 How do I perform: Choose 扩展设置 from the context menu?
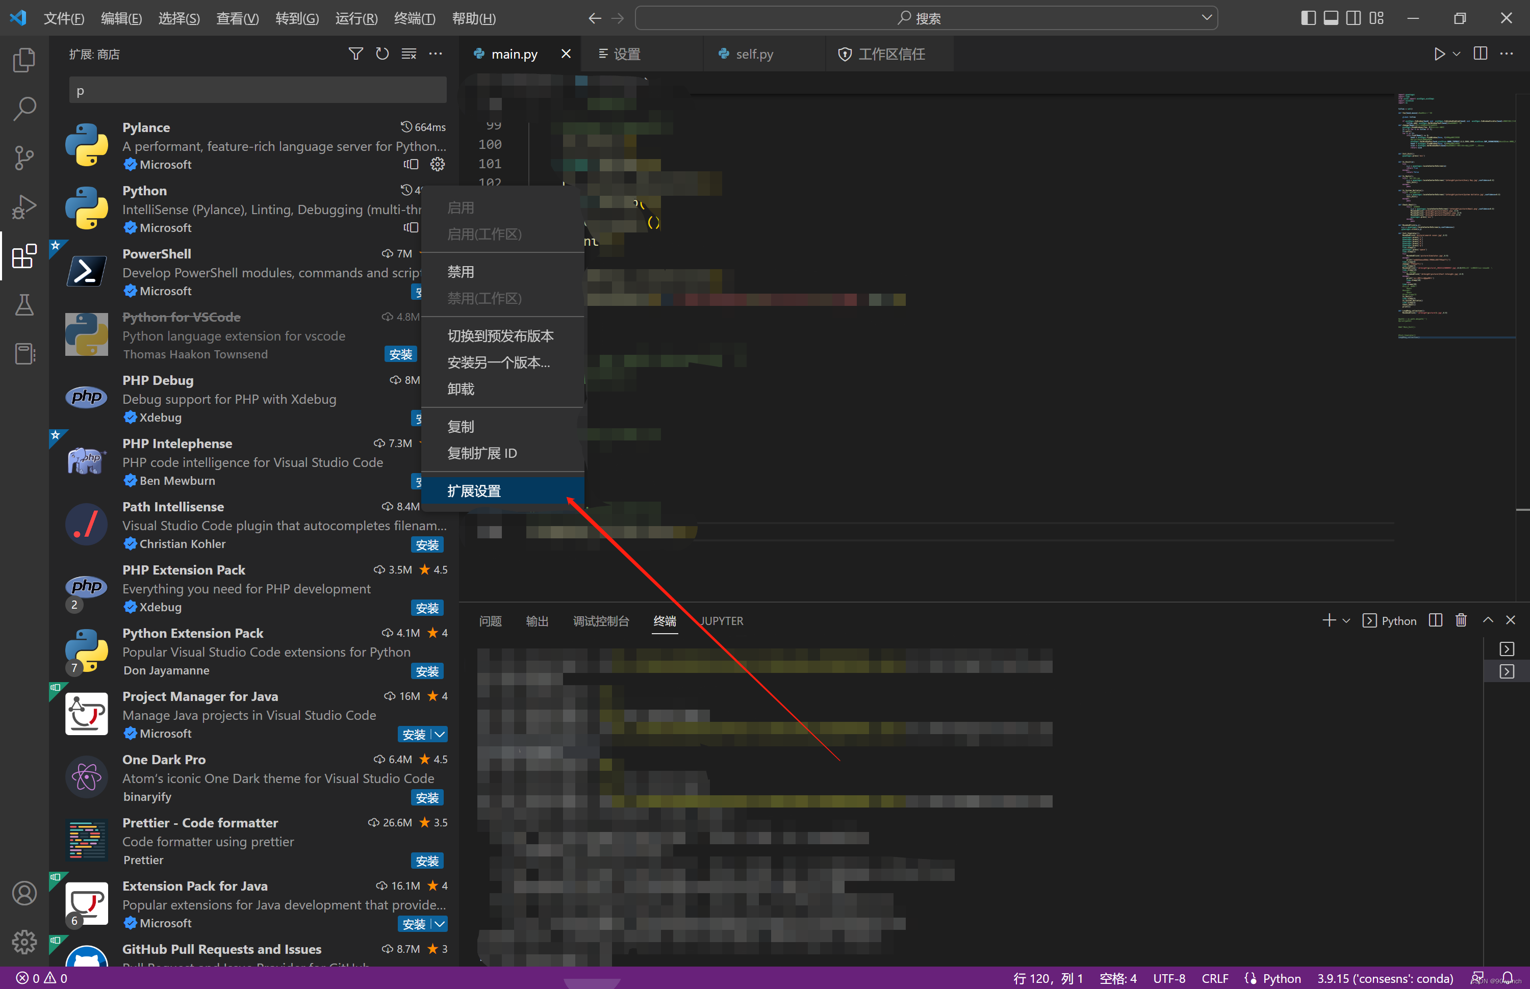pos(473,490)
